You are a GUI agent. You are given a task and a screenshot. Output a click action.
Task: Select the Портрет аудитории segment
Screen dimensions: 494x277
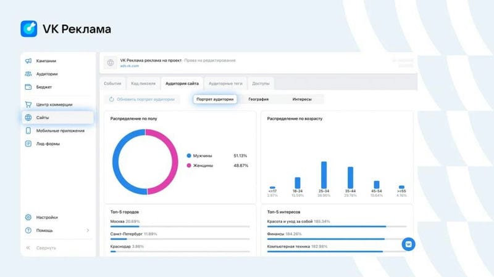pos(215,99)
